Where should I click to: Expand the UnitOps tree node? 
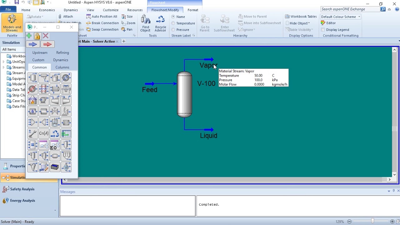tap(3, 62)
